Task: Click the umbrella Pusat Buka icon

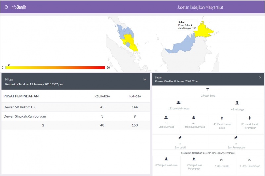Action: coord(208,89)
